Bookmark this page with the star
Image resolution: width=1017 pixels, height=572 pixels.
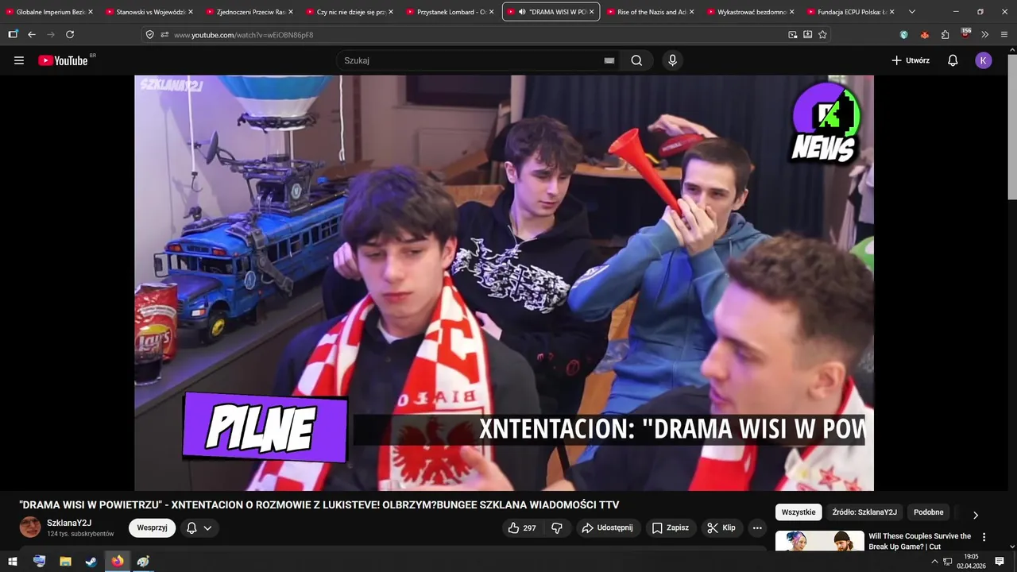click(822, 34)
